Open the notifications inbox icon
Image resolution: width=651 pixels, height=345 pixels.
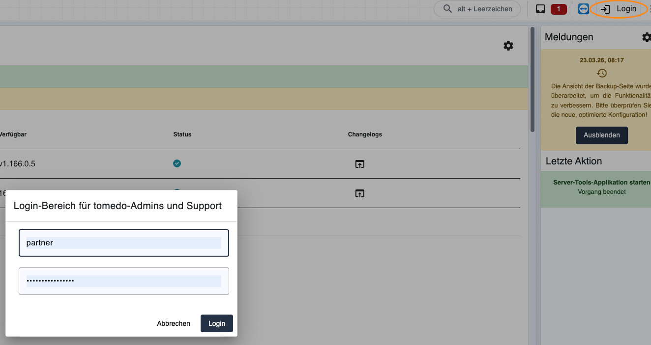(x=540, y=9)
